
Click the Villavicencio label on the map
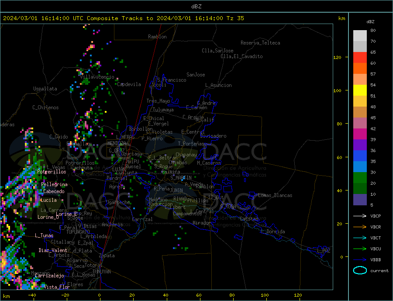97,77
